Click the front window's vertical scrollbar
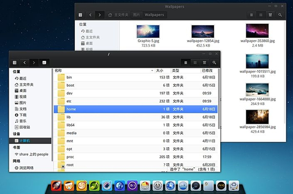Viewport: 293px width, 194px height. pyautogui.click(x=219, y=99)
